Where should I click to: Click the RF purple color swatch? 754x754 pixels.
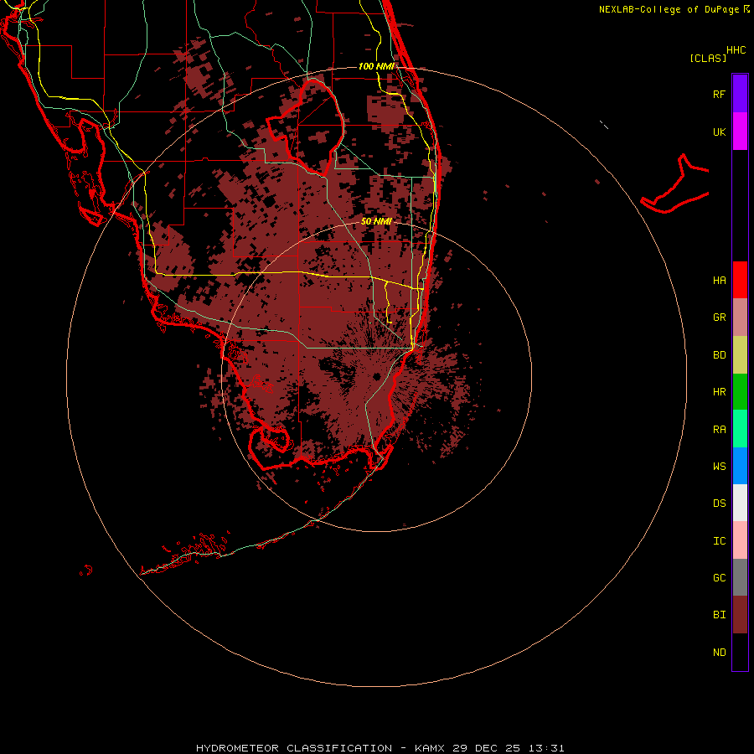(740, 94)
